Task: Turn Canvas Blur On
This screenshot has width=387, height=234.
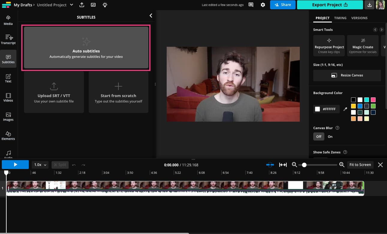Action: coord(330,137)
